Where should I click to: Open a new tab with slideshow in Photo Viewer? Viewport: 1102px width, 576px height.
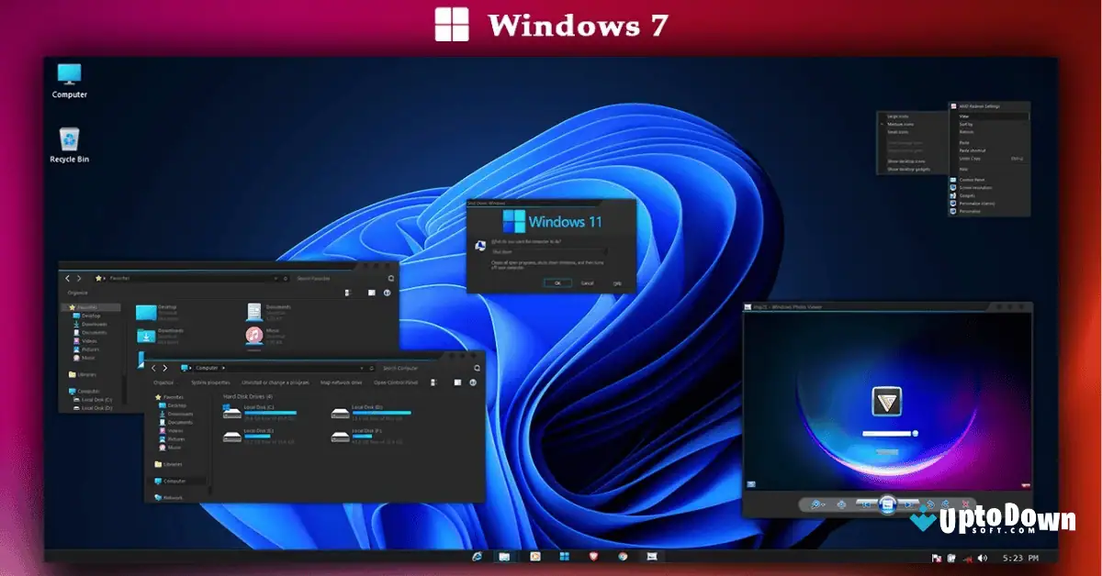[887, 505]
